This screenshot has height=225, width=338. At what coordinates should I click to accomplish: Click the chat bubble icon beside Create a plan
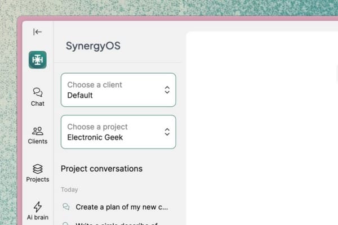pos(66,206)
